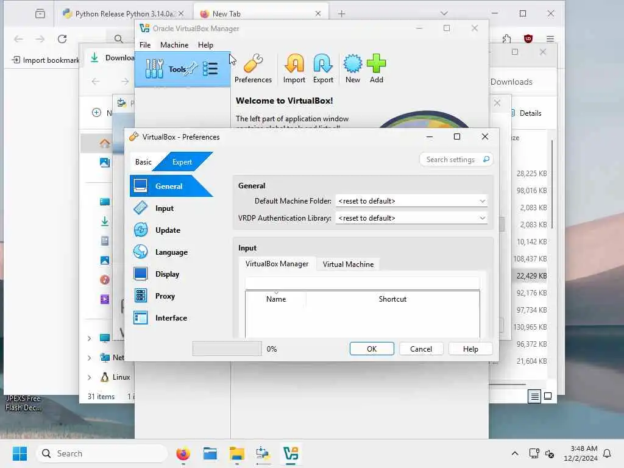The width and height of the screenshot is (624, 468).
Task: Click the pin icon next to Tools
Action: click(x=191, y=69)
